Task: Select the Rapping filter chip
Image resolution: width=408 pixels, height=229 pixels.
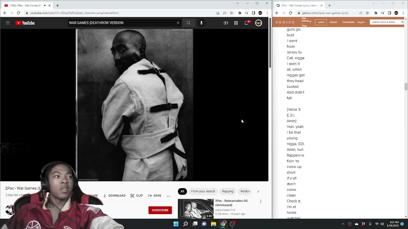Action: 228,191
